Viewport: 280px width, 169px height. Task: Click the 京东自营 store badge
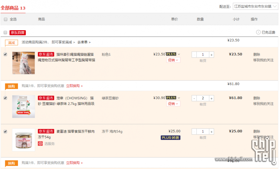18,32
